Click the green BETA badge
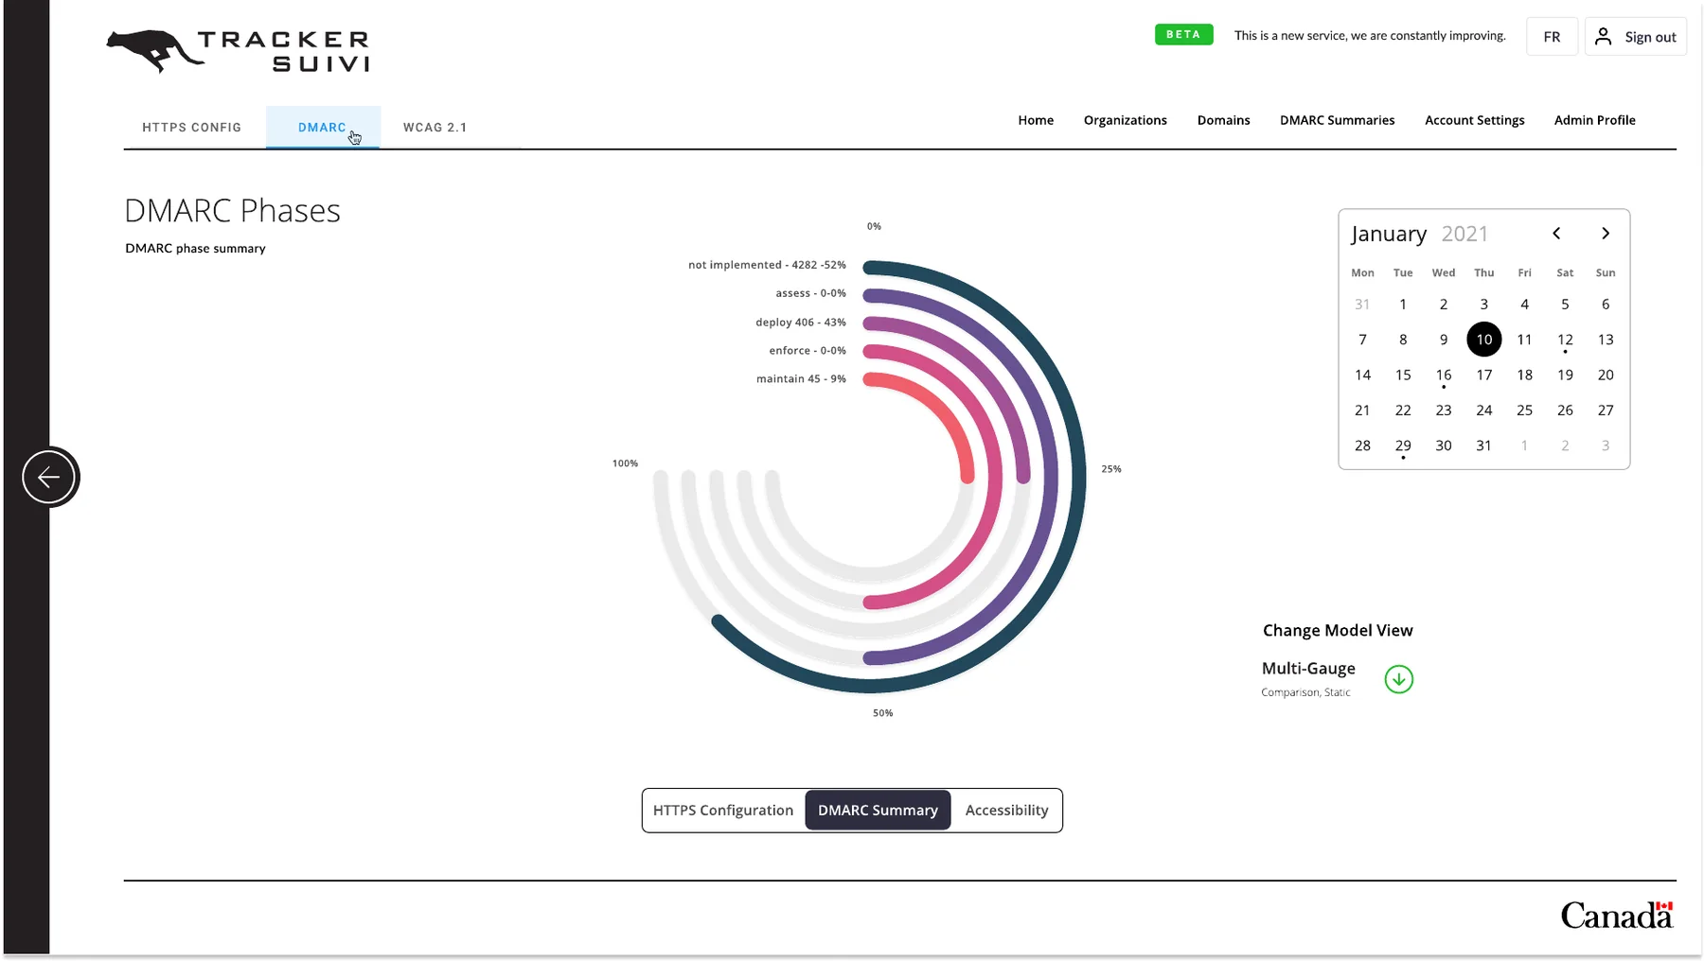This screenshot has height=961, width=1704. [1183, 35]
